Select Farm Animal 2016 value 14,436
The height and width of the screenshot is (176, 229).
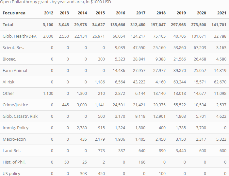point(119,70)
